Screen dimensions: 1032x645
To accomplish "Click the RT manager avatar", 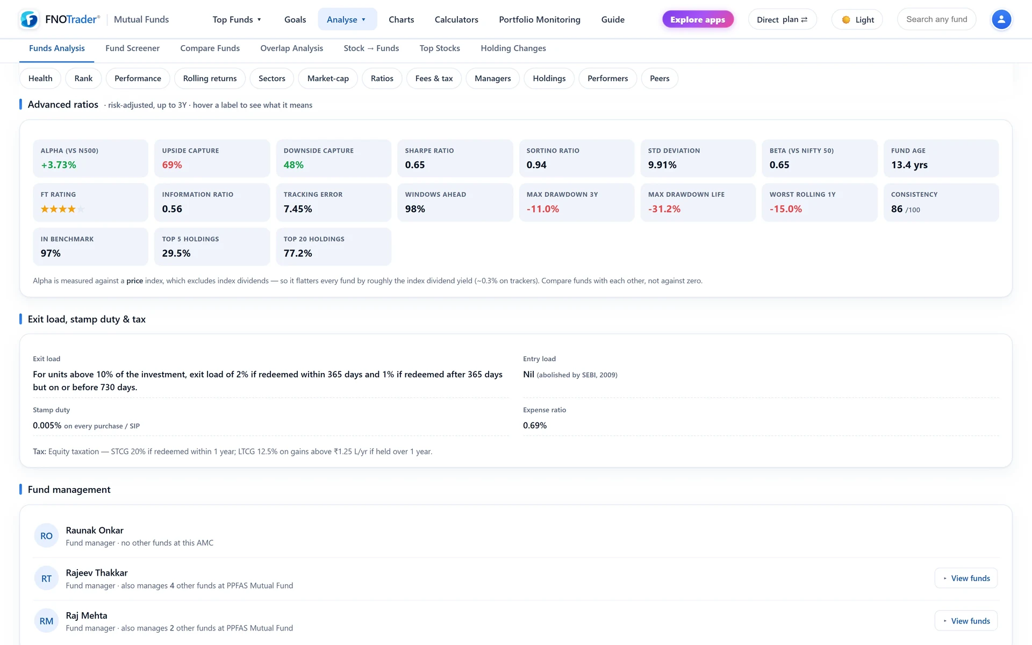I will [46, 578].
